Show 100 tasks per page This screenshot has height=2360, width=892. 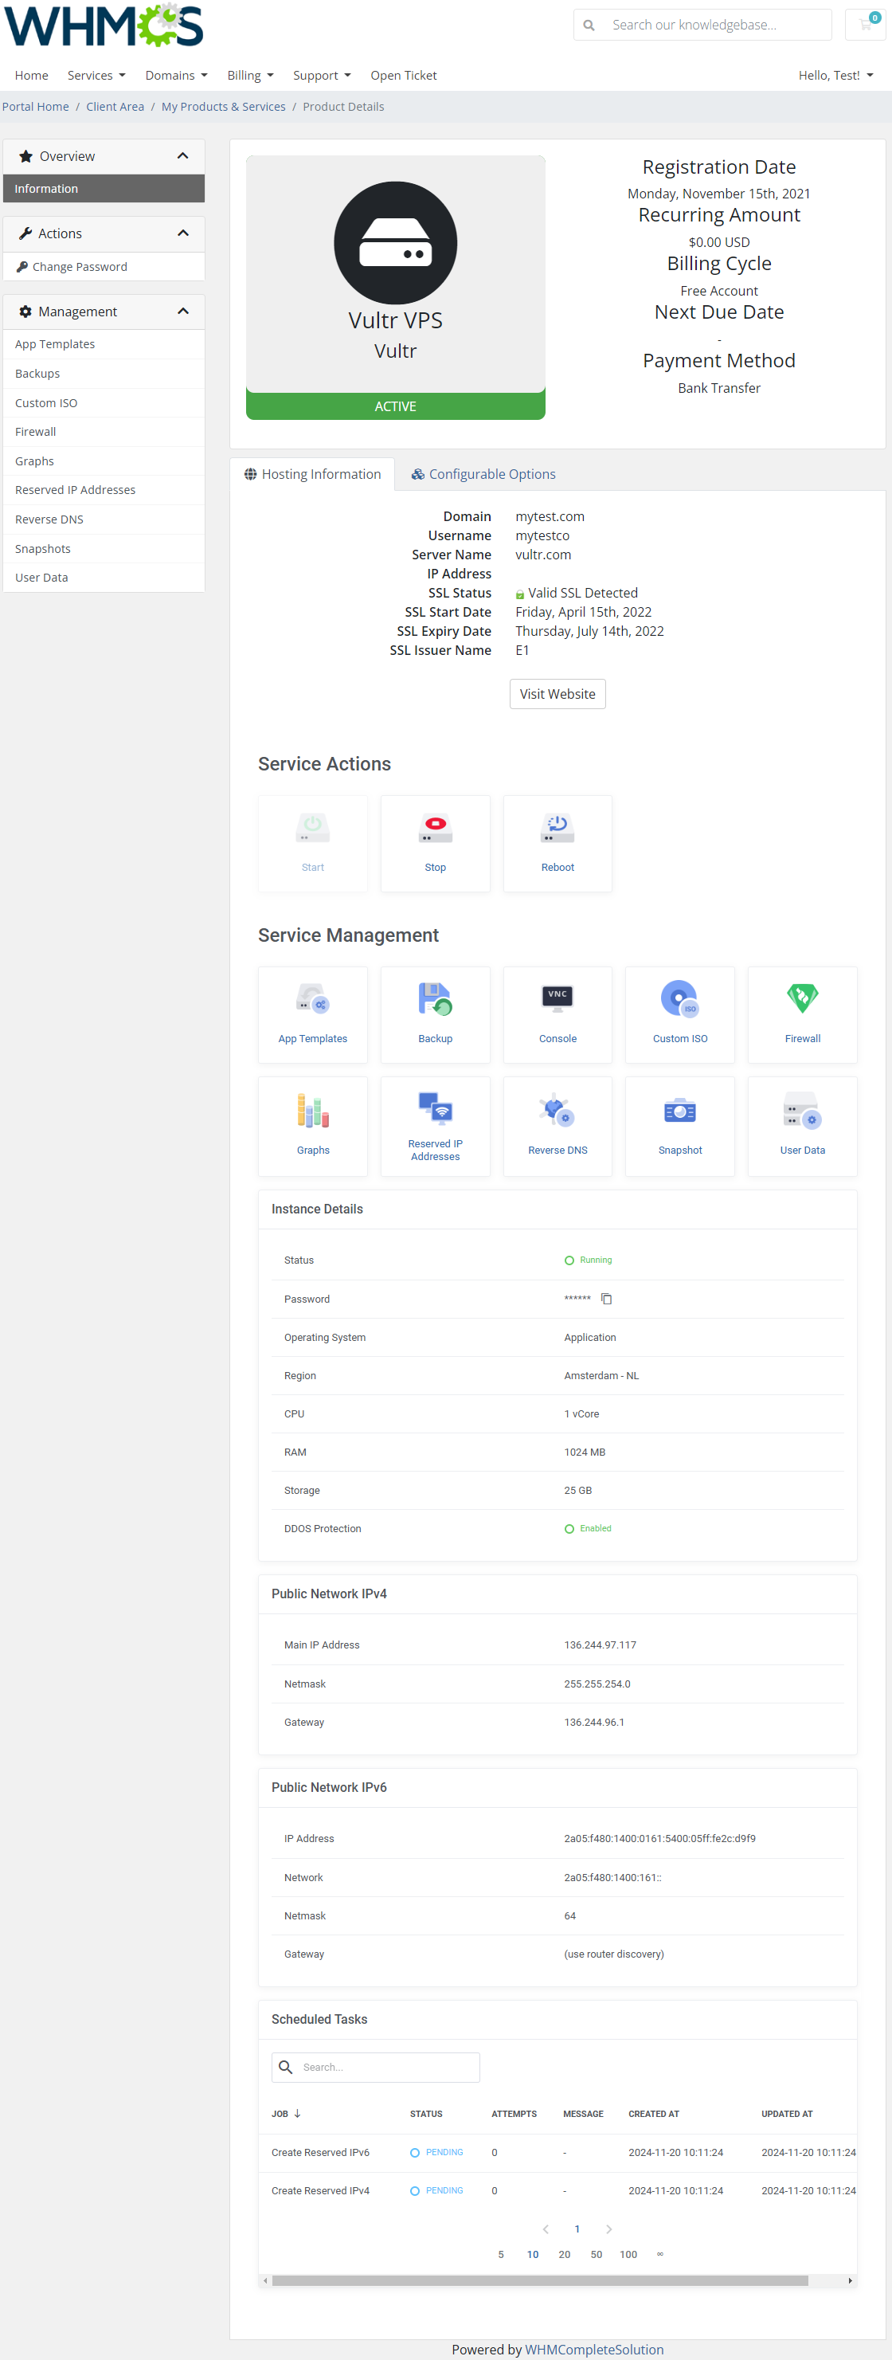click(x=628, y=2255)
